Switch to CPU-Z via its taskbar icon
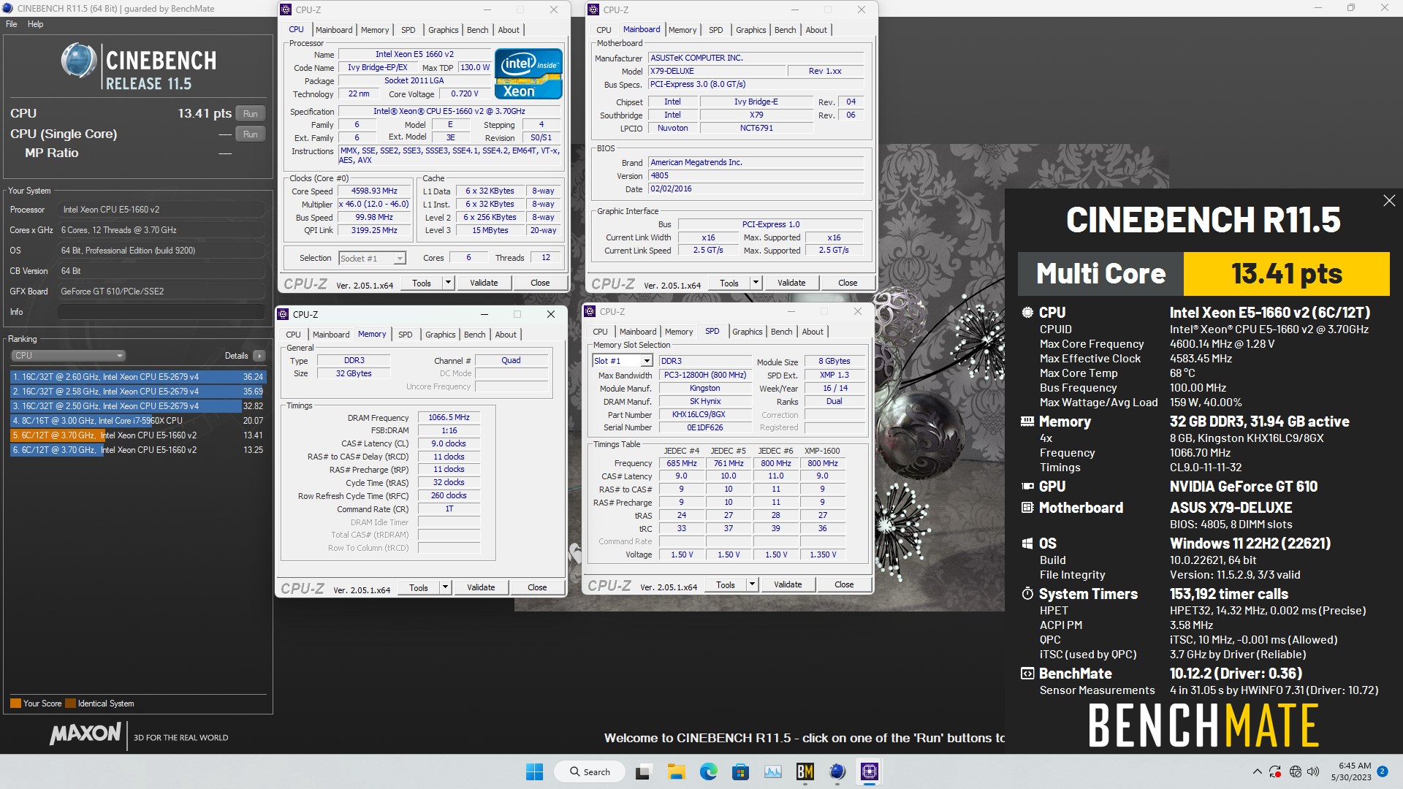The width and height of the screenshot is (1403, 789). (x=869, y=771)
